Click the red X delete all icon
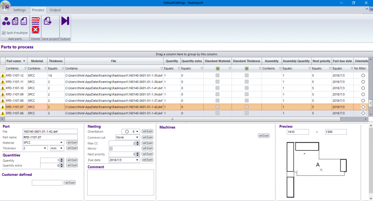 tap(35, 30)
